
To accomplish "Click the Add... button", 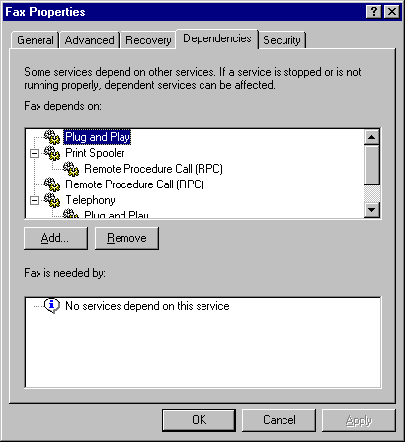I will tap(55, 238).
